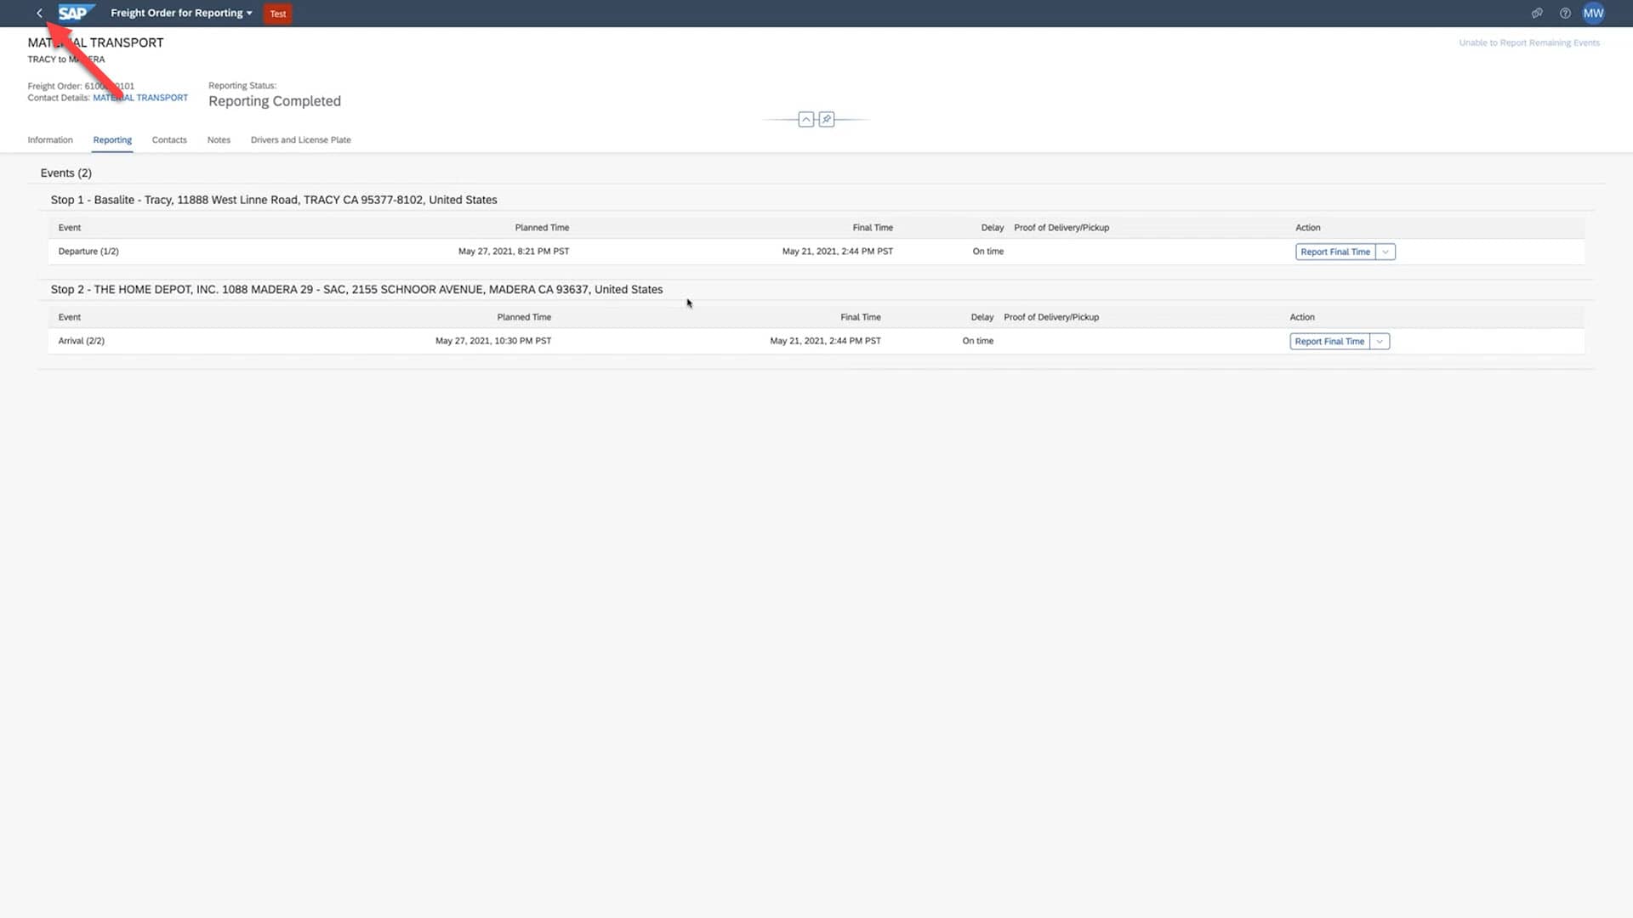Click the SAP logo

(x=76, y=13)
